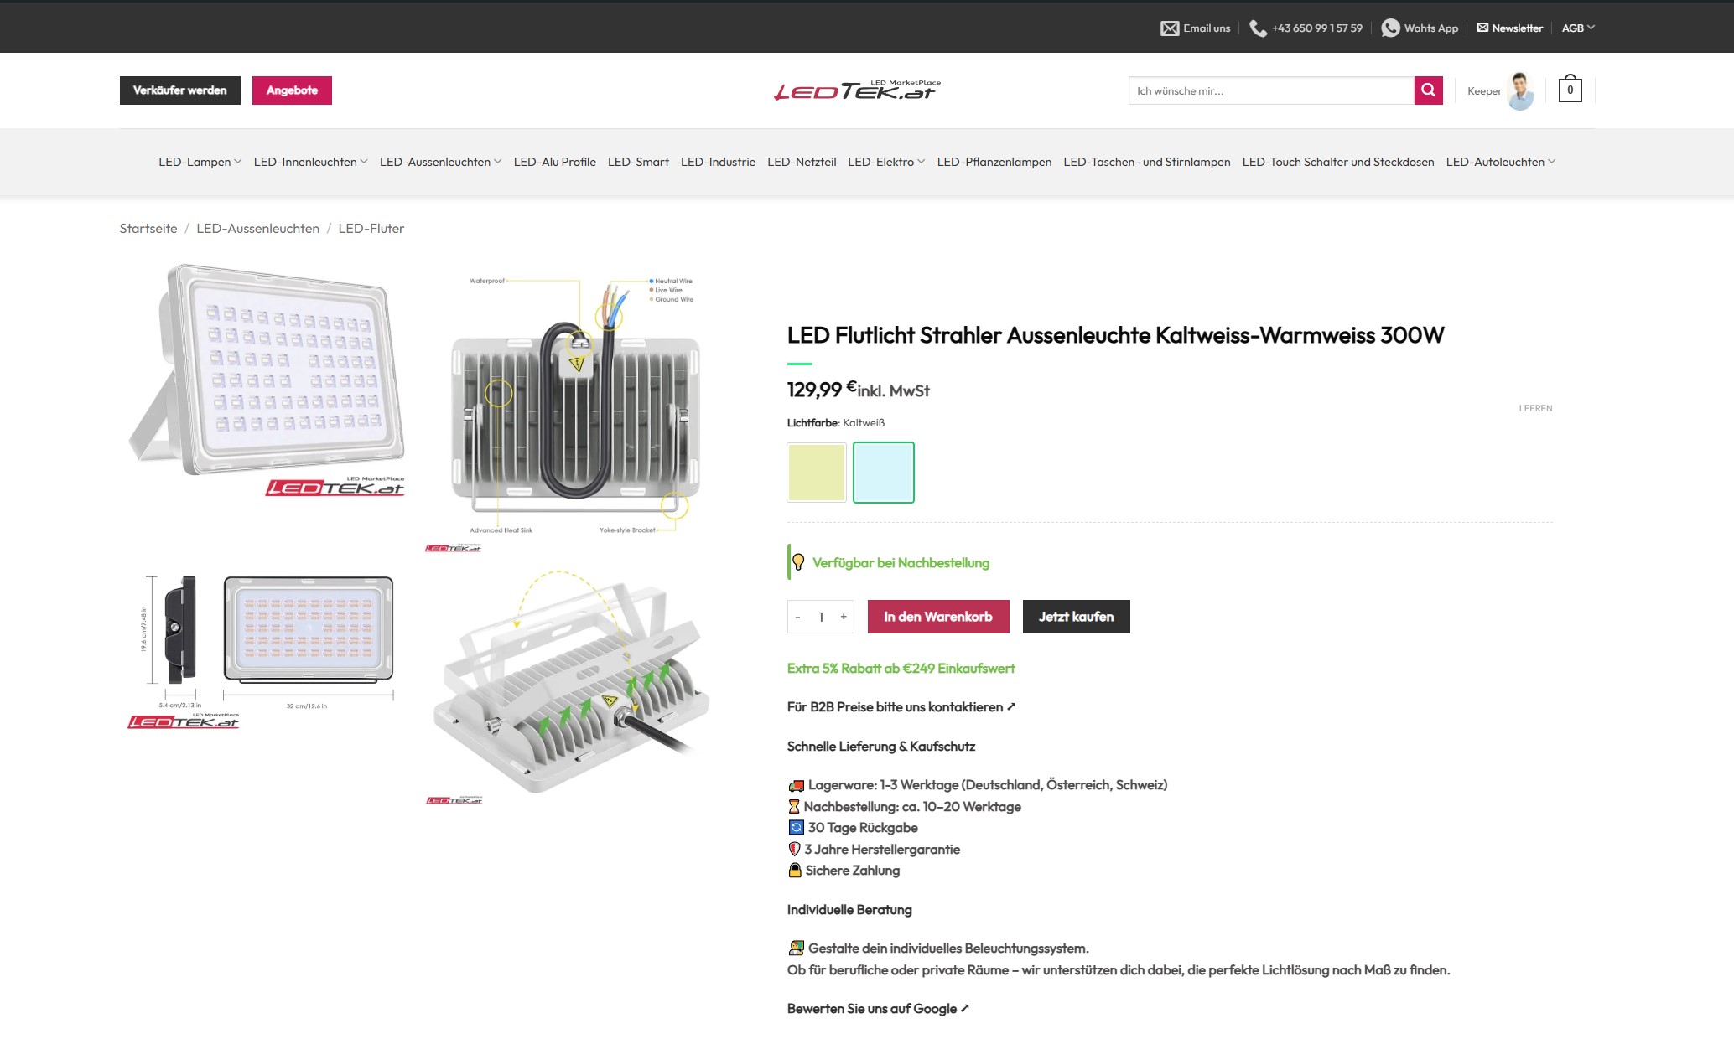Expand the LED-Aussenleuchten menu
This screenshot has height=1039, width=1734.
439,162
